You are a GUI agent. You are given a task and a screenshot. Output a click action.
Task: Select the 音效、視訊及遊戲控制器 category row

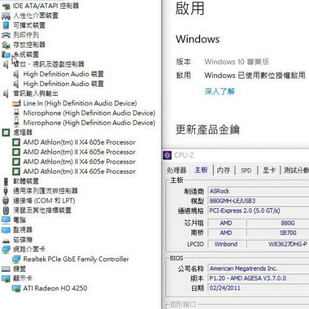pyautogui.click(x=49, y=64)
